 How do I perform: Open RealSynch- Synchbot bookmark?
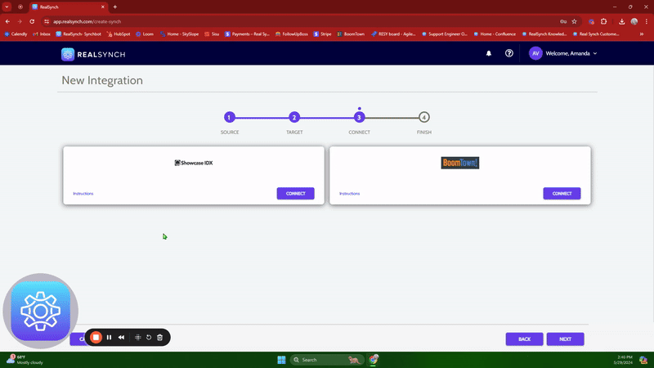click(x=78, y=34)
